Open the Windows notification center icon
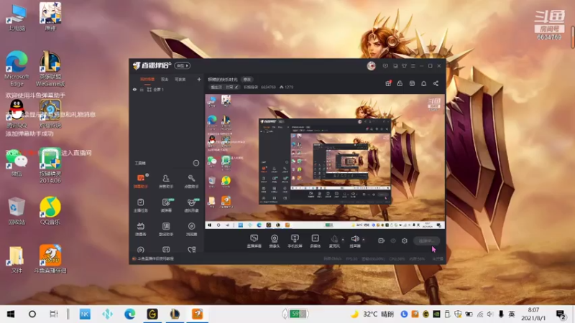This screenshot has height=323, width=575. point(561,314)
